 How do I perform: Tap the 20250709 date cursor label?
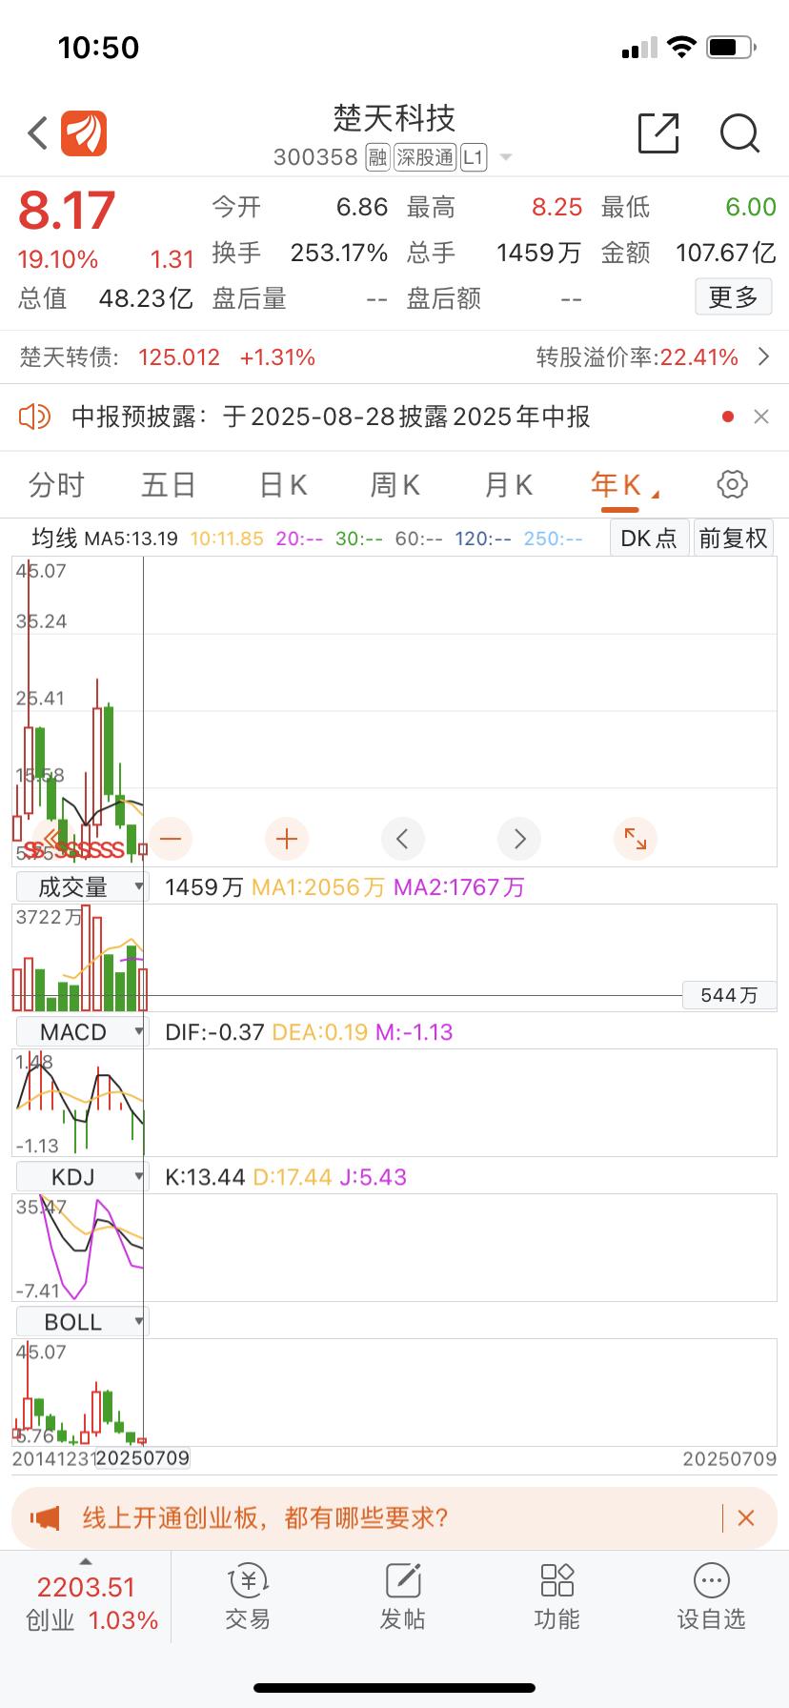(143, 1458)
